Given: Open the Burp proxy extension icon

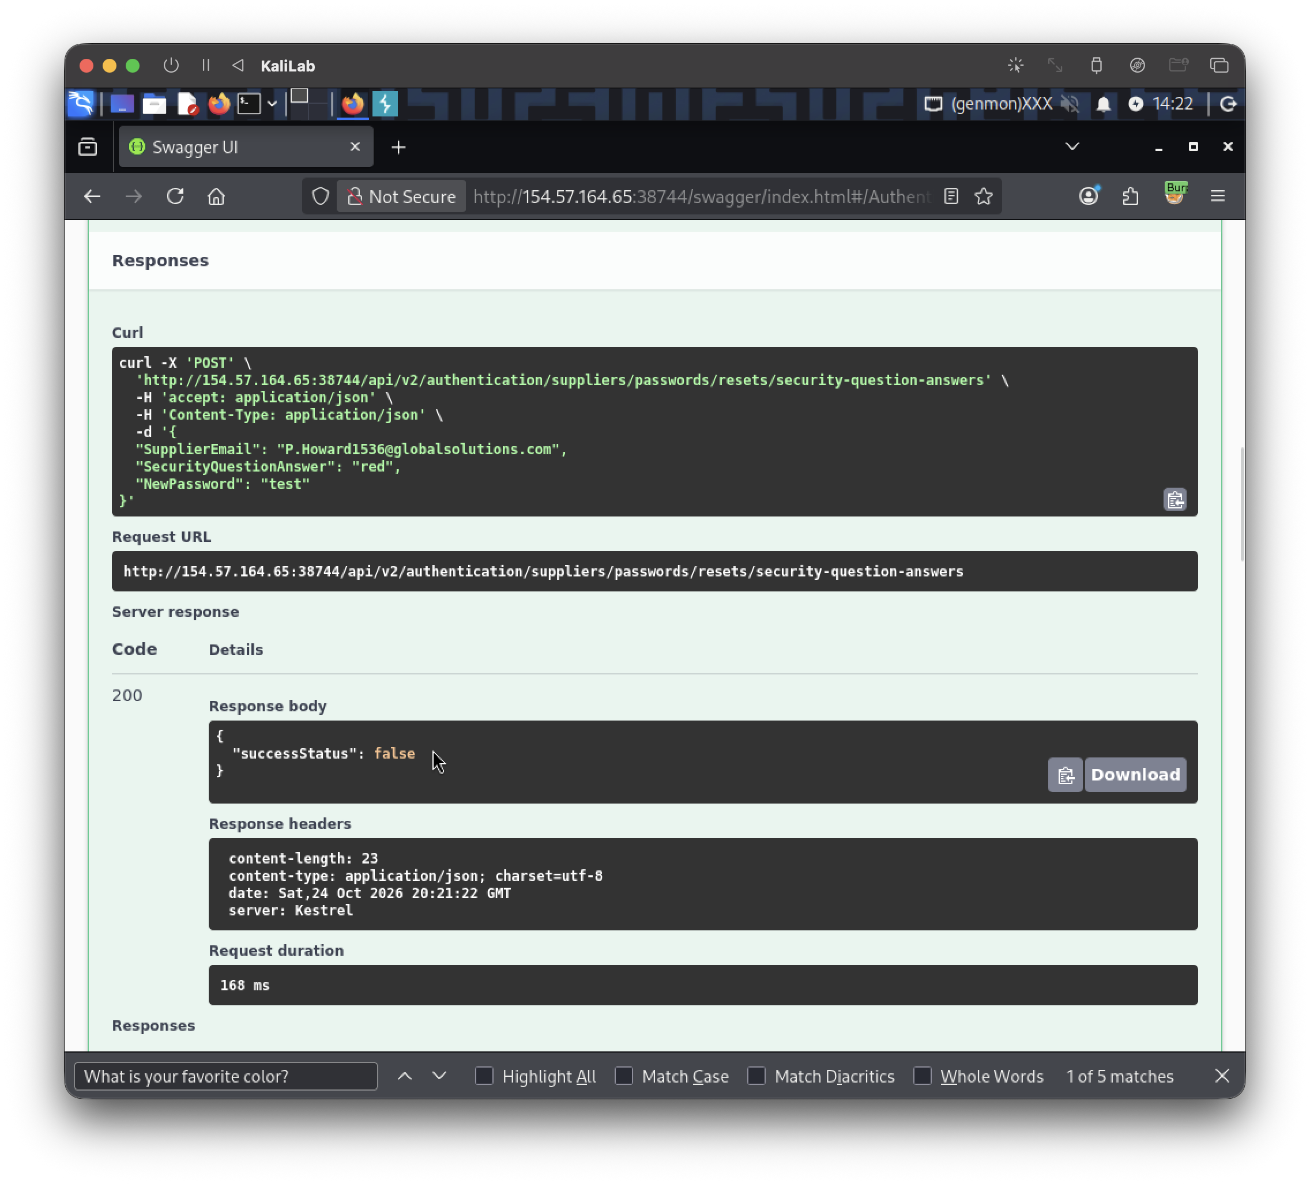Looking at the screenshot, I should tap(1175, 194).
